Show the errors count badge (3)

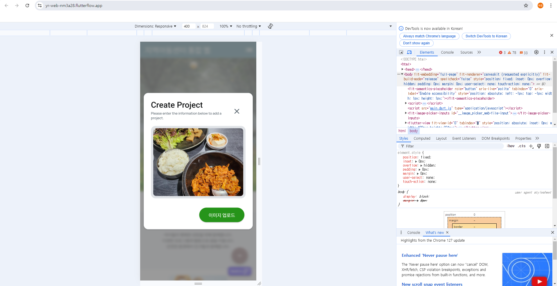502,52
